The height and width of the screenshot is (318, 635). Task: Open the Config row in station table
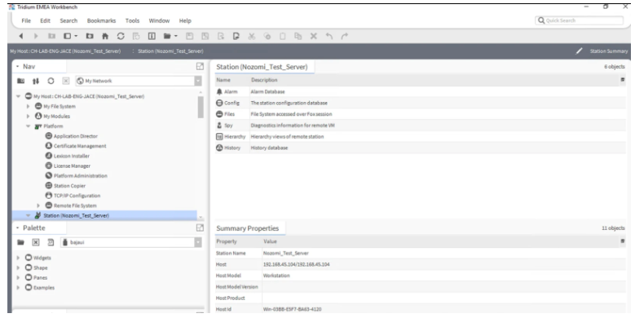pos(421,103)
